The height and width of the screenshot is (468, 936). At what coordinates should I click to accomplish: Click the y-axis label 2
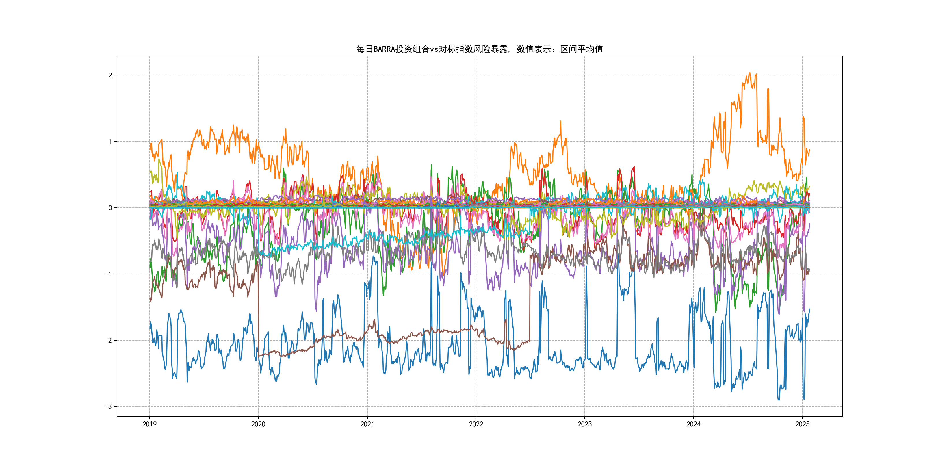[110, 75]
